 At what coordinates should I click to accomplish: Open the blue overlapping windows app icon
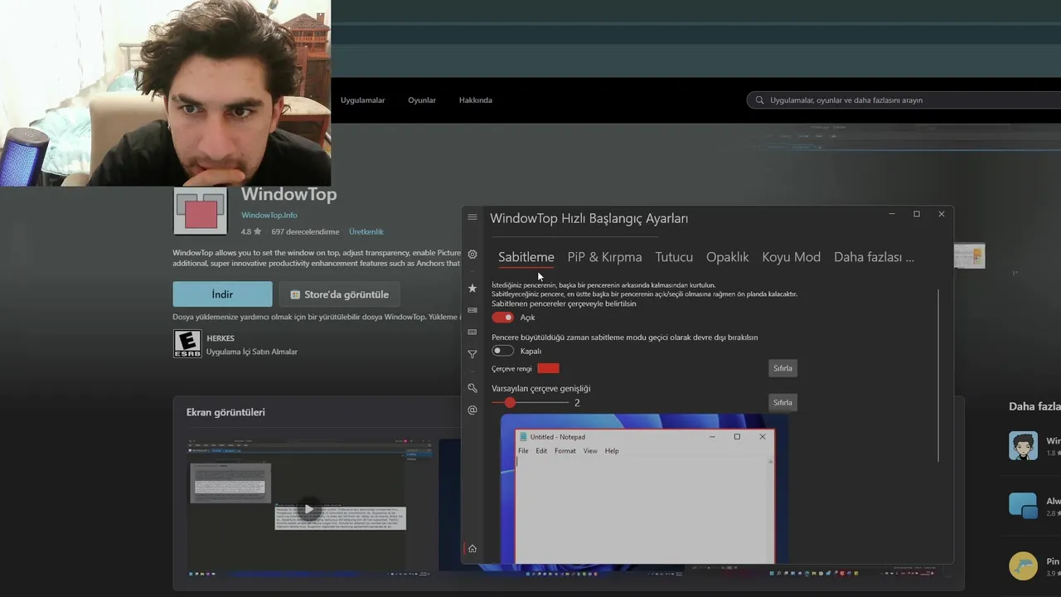[1023, 506]
